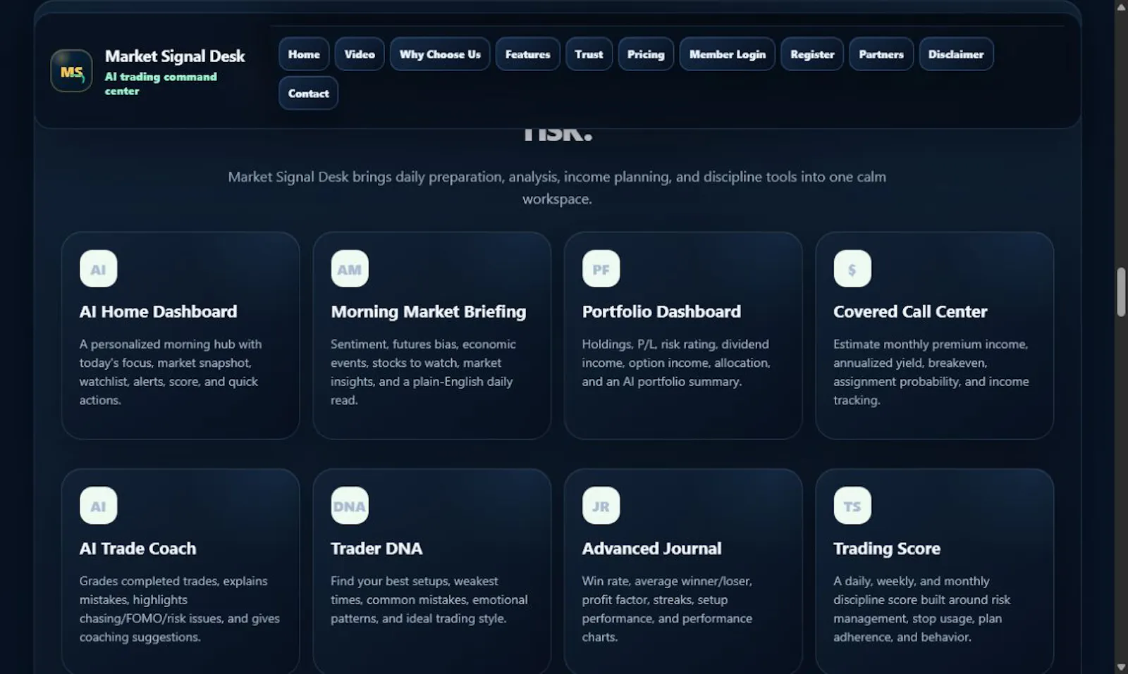Click the Register button

coord(812,54)
